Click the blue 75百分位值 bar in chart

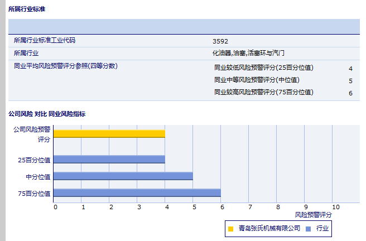137,192
